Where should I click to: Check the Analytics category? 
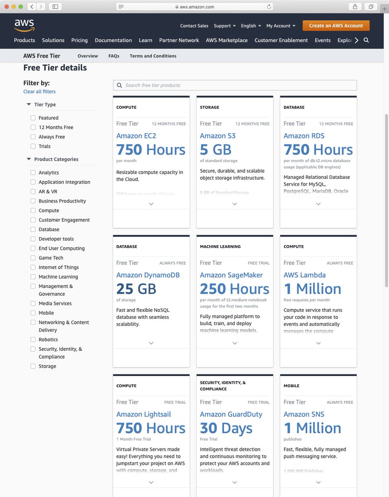coord(33,172)
